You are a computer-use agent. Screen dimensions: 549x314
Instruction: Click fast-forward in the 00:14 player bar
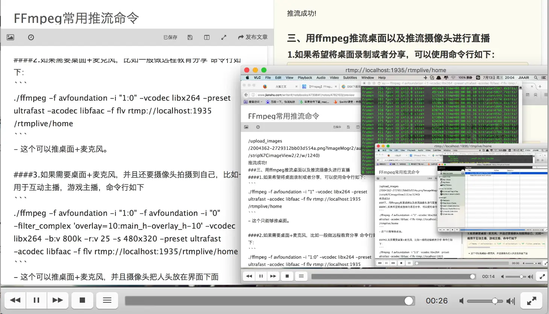coord(273,276)
